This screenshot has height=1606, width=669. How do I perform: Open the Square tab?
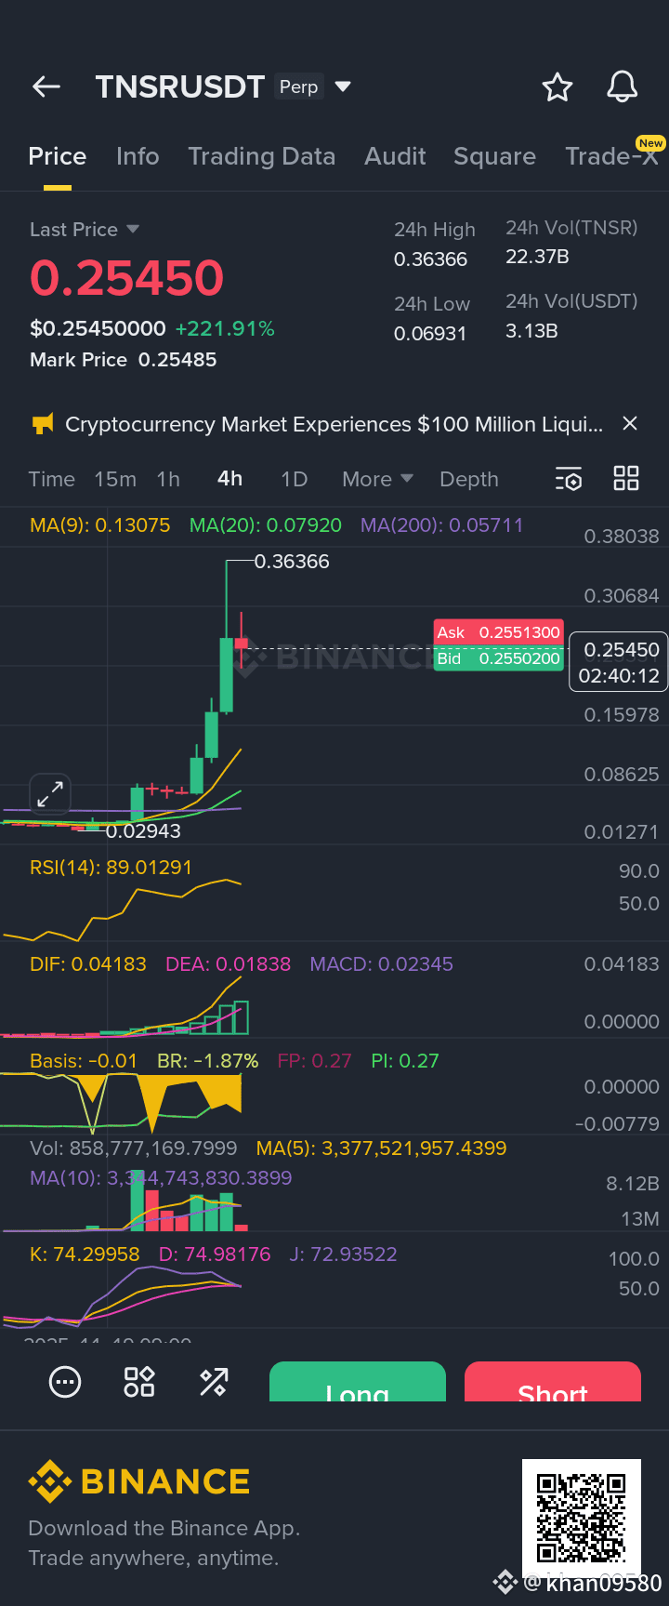click(494, 156)
